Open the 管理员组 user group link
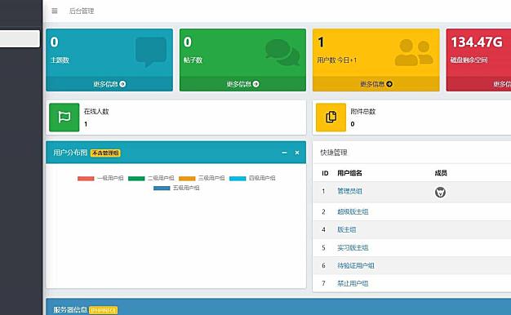 (349, 191)
